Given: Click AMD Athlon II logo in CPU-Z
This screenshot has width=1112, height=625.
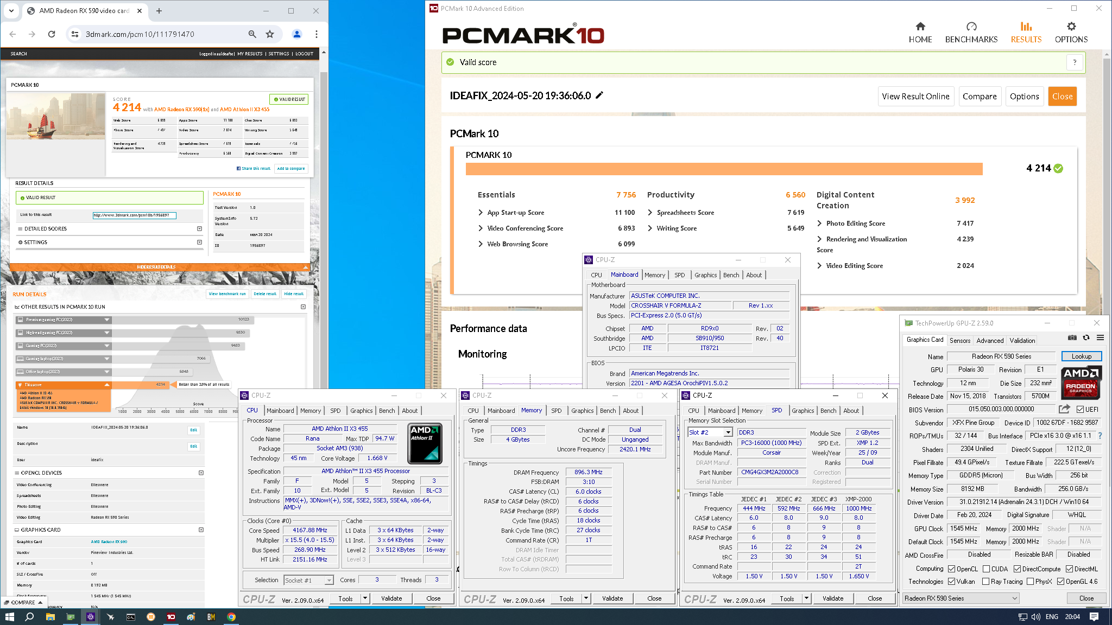Looking at the screenshot, I should (x=425, y=443).
